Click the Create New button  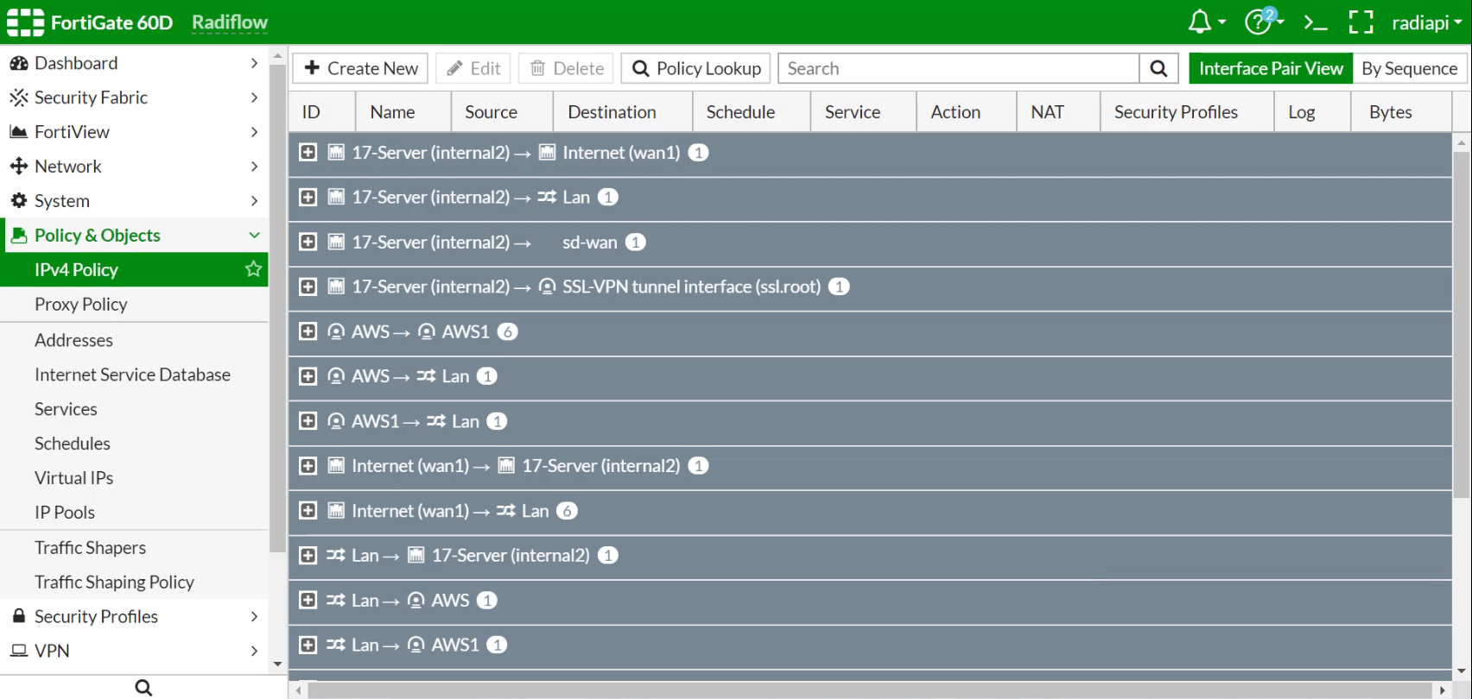click(x=360, y=68)
